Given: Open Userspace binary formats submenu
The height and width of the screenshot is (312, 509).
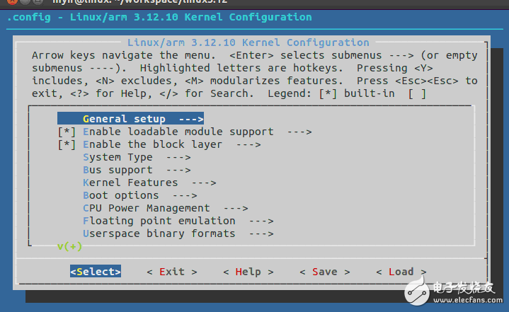Looking at the screenshot, I should (x=159, y=233).
